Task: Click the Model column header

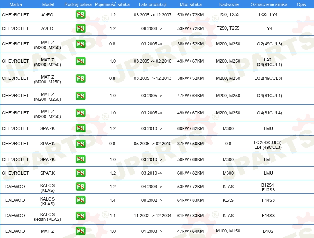Action: click(x=48, y=4)
